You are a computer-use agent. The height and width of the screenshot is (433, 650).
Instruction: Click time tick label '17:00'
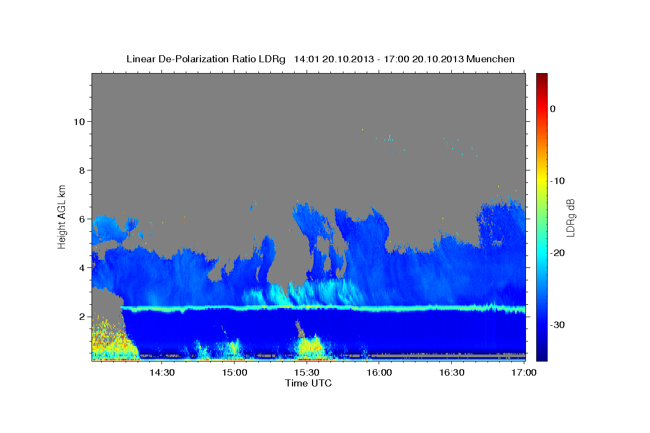coord(524,373)
